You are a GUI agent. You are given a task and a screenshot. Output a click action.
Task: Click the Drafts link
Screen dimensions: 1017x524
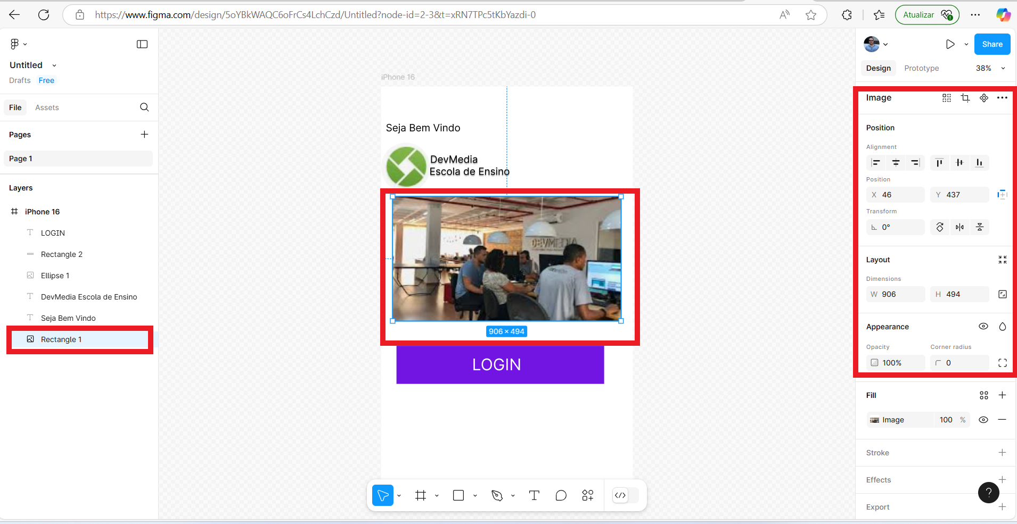pos(20,80)
